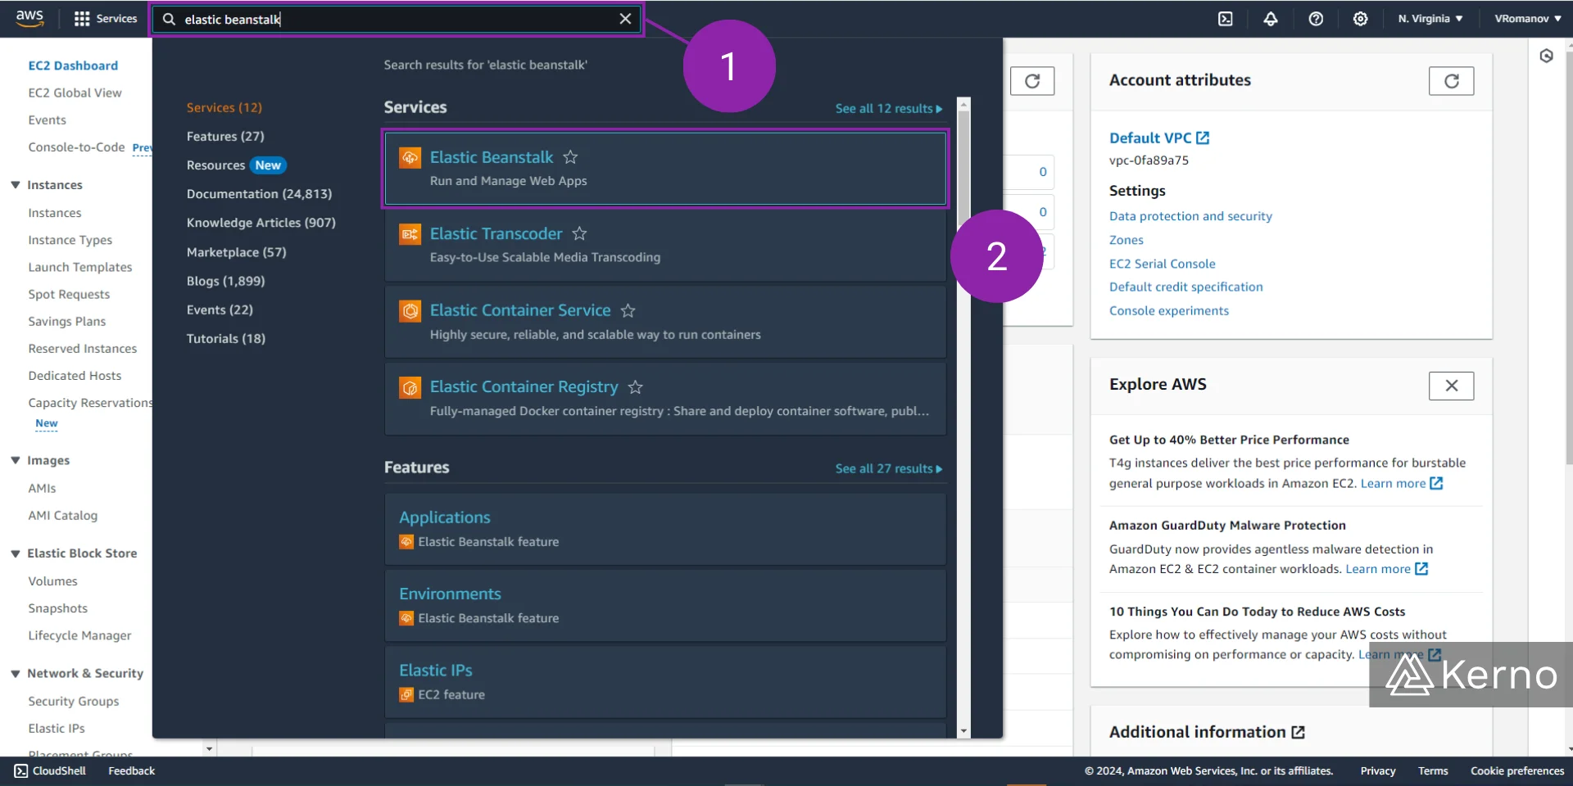Open the help question mark menu
Screen dimensions: 1573x786
click(x=1316, y=18)
